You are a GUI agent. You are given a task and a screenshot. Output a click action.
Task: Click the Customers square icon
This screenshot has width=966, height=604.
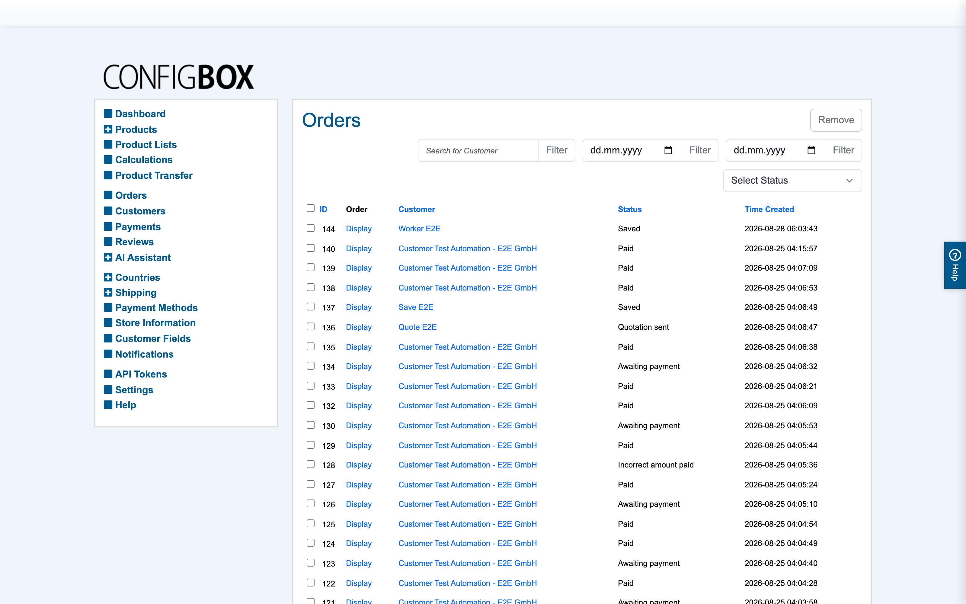coord(108,210)
